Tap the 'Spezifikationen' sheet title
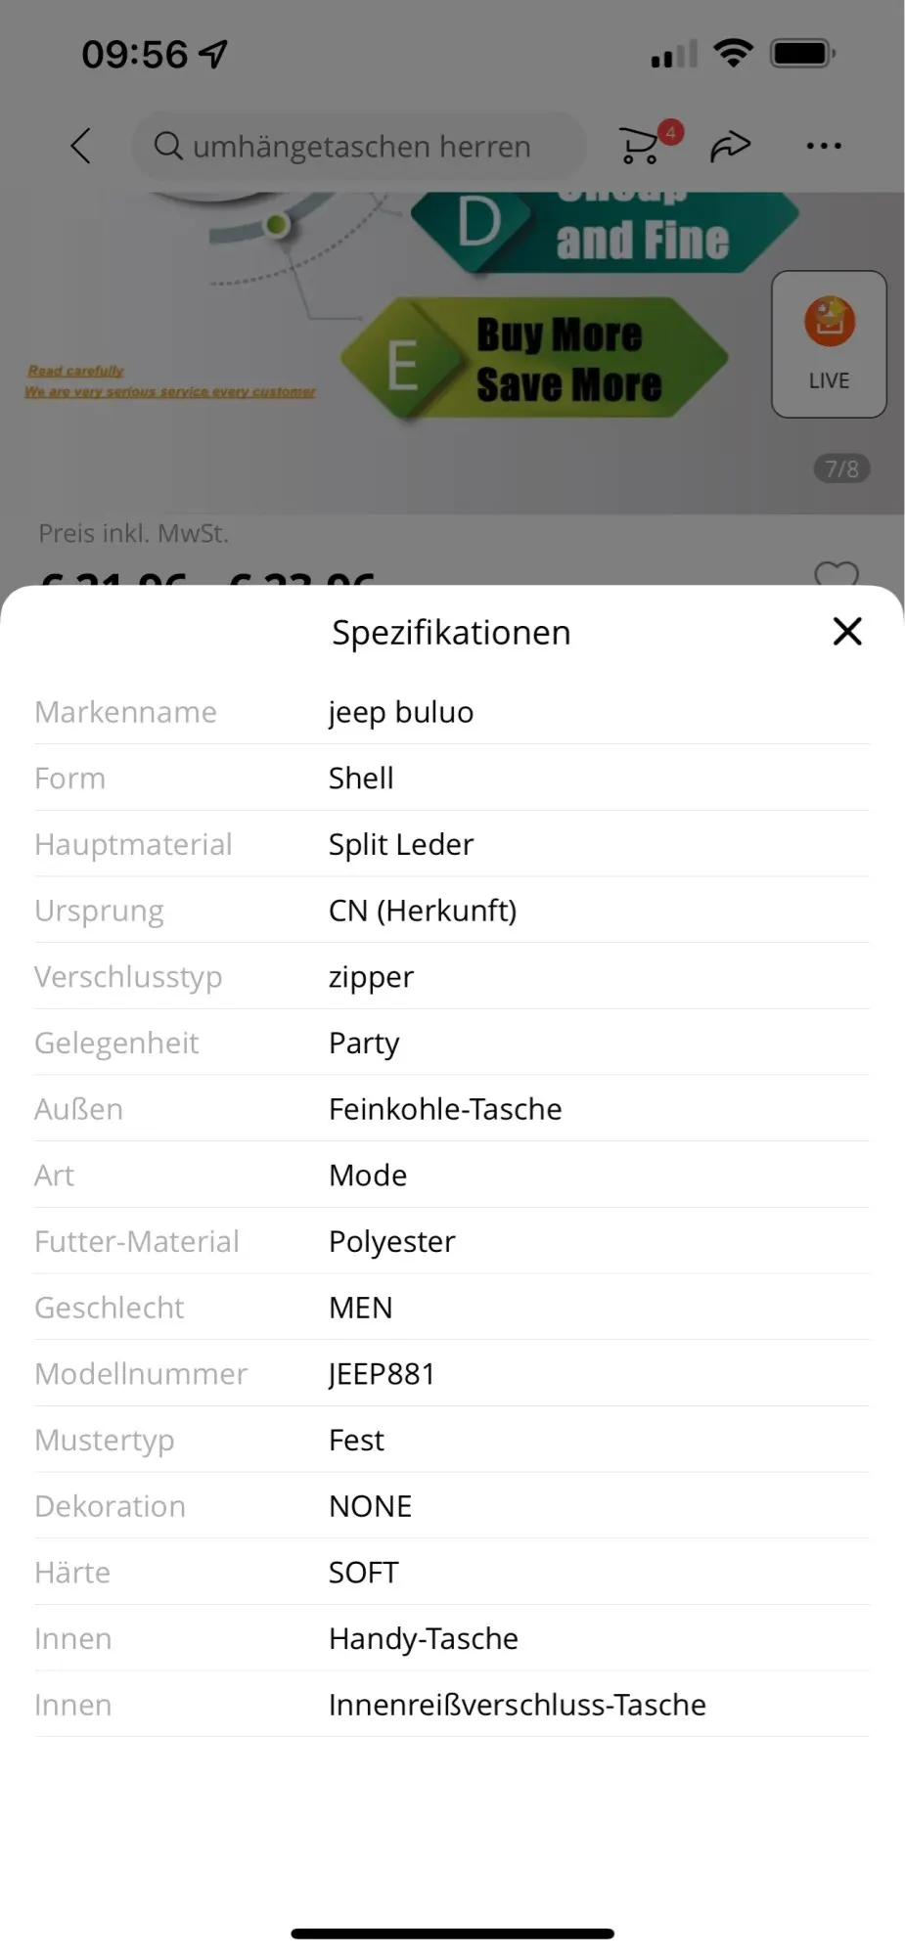Viewport: 905px width, 1956px height. (451, 633)
